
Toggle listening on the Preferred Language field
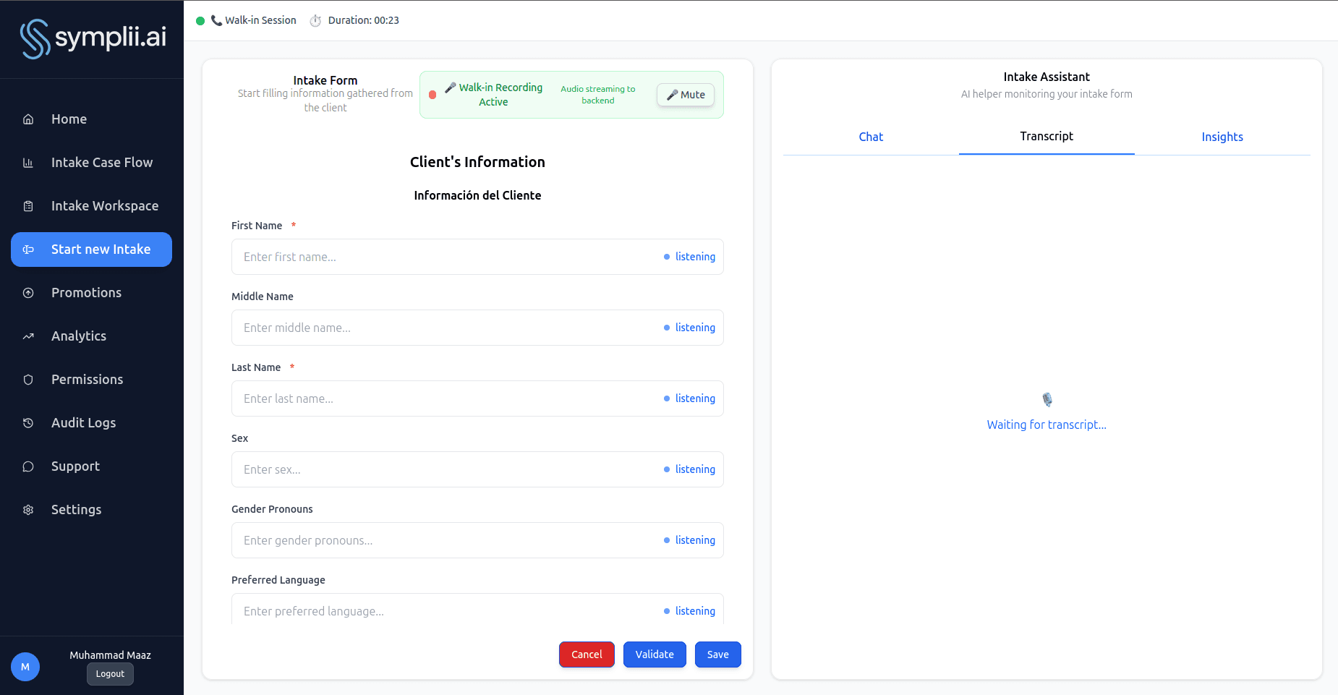point(689,611)
